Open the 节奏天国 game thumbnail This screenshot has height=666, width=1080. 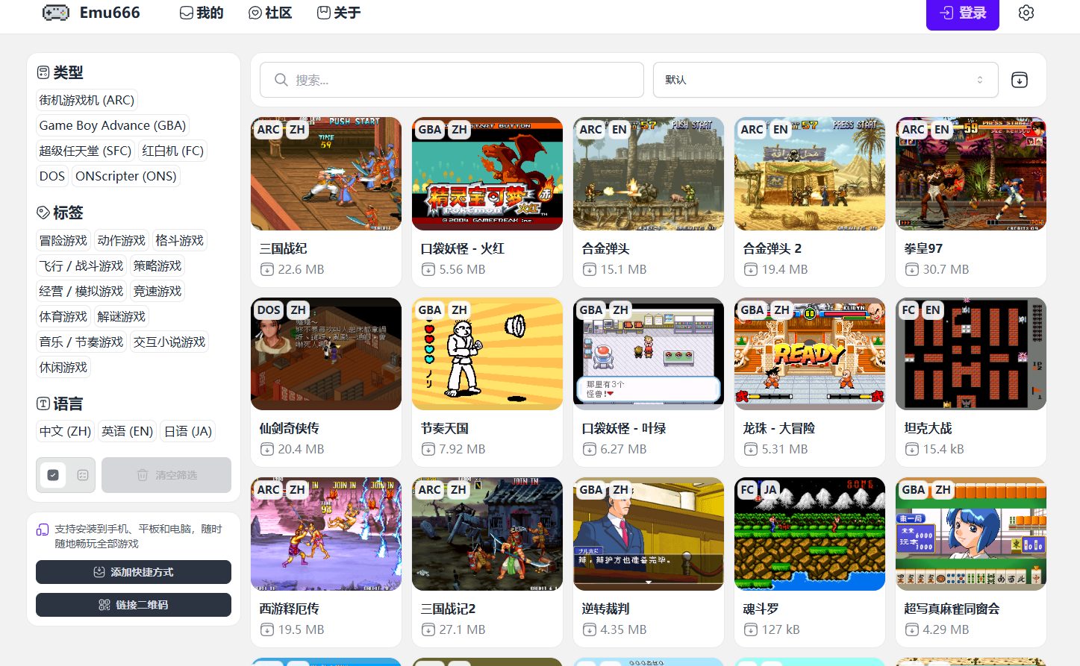[x=487, y=354]
